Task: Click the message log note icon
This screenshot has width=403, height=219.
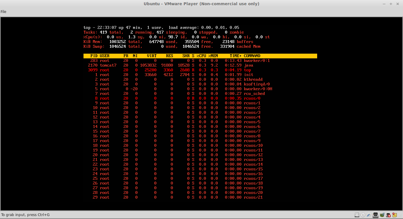Action: pyautogui.click(x=395, y=215)
